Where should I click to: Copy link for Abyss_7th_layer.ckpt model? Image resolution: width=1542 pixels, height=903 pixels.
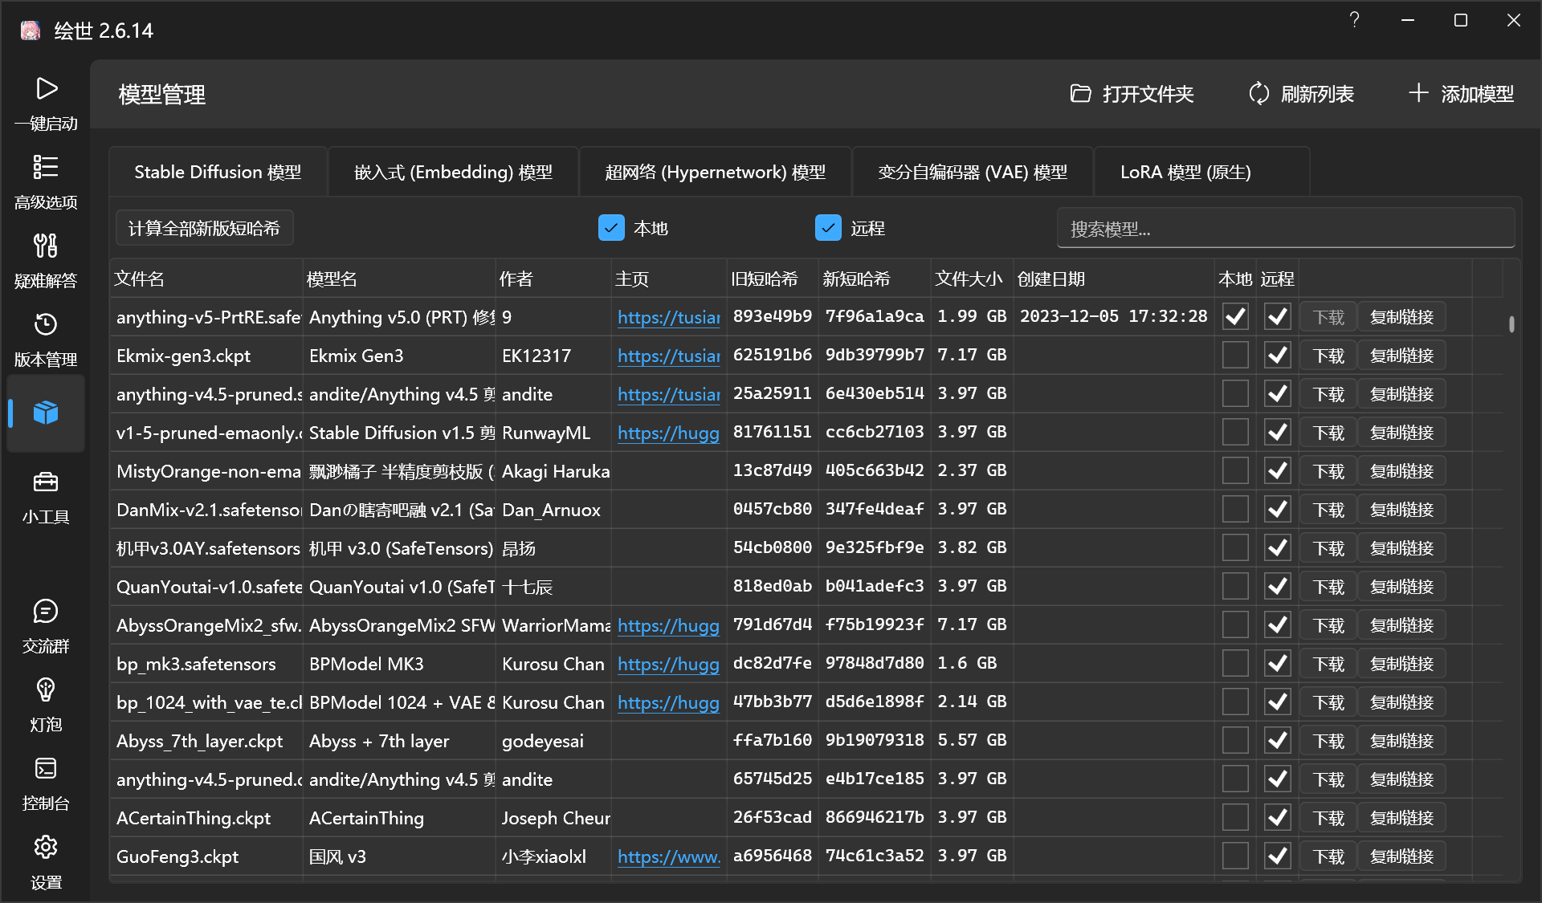(x=1401, y=741)
